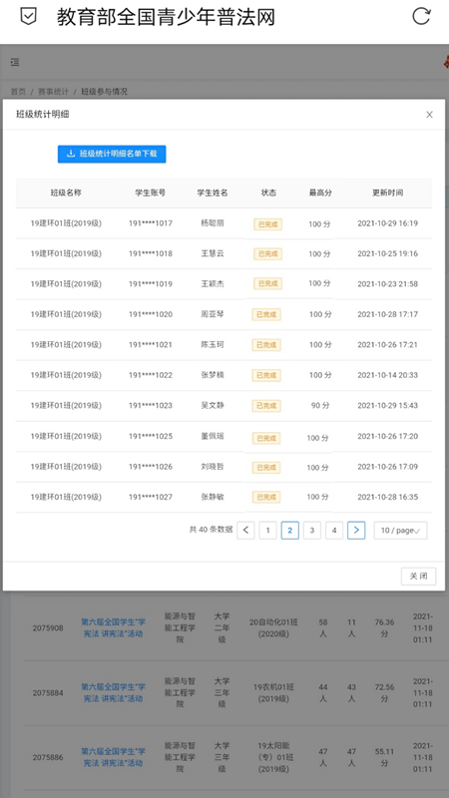This screenshot has width=449, height=798.
Task: Select pagination page 3
Action: coord(312,531)
